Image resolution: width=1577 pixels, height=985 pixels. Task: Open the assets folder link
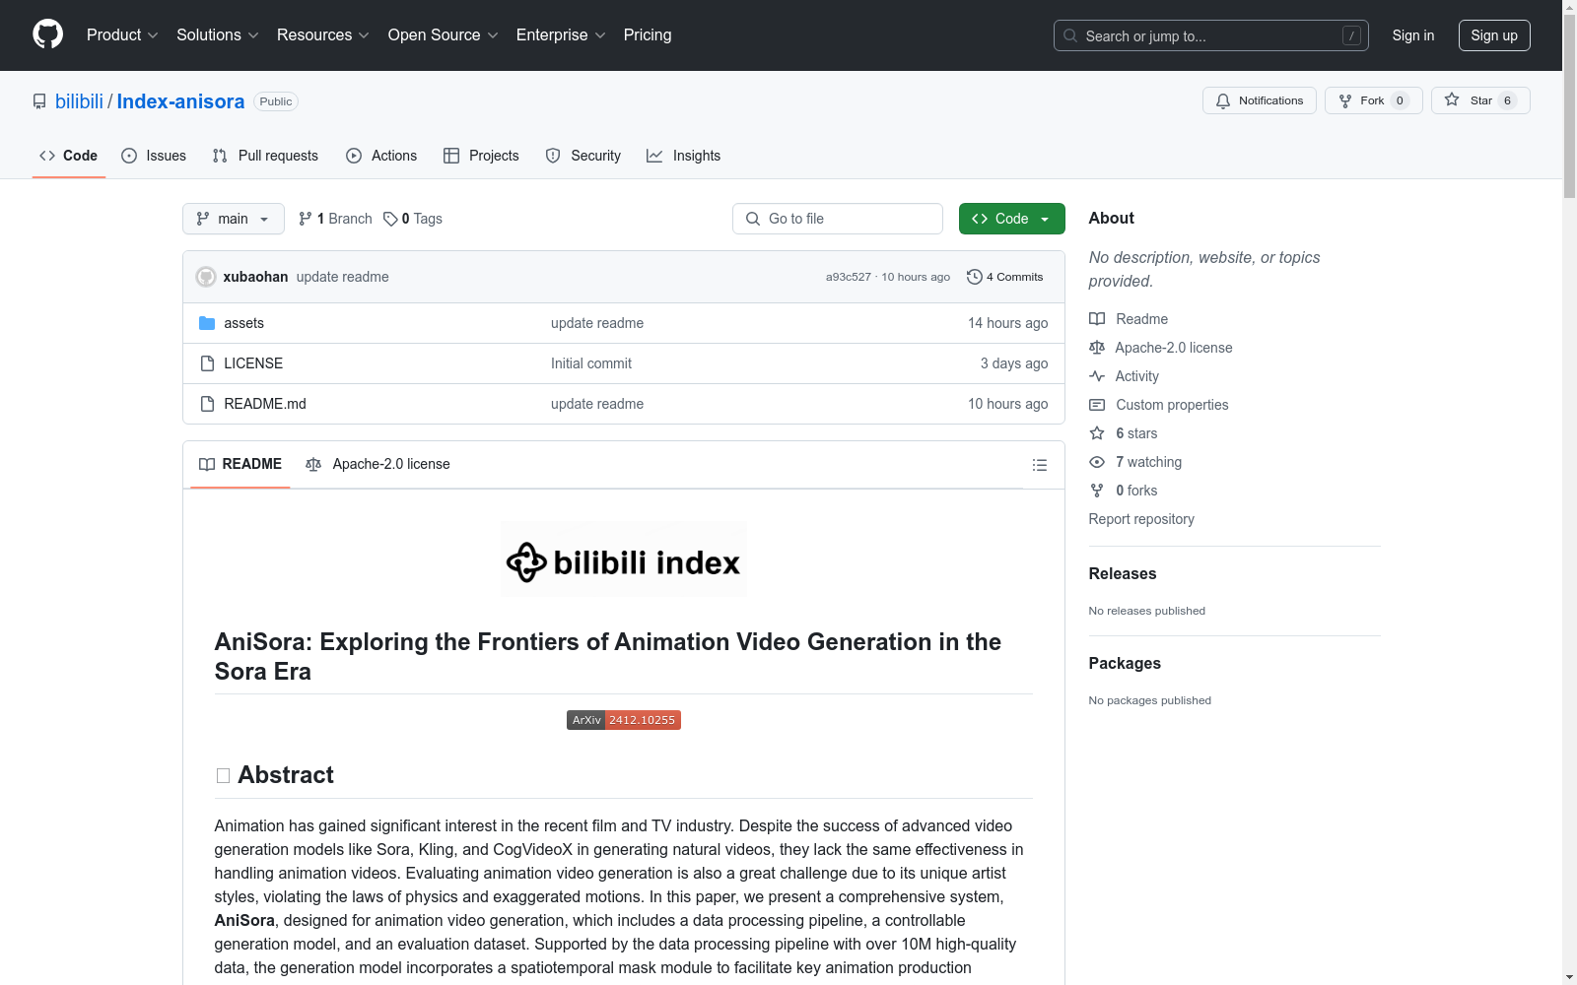[x=243, y=323]
